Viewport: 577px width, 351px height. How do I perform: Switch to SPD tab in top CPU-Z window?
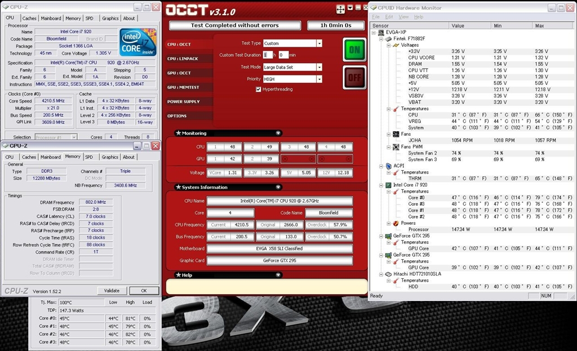click(x=90, y=19)
